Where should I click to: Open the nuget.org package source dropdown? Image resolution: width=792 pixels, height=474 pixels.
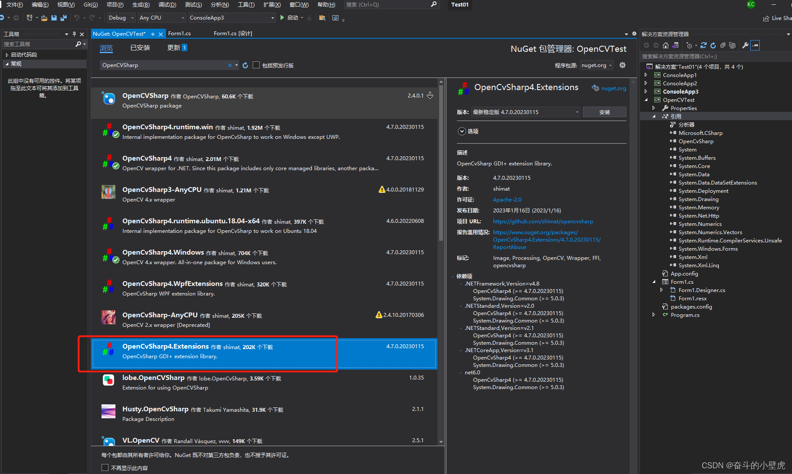[x=597, y=65]
